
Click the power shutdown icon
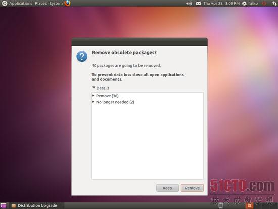tap(264, 3)
